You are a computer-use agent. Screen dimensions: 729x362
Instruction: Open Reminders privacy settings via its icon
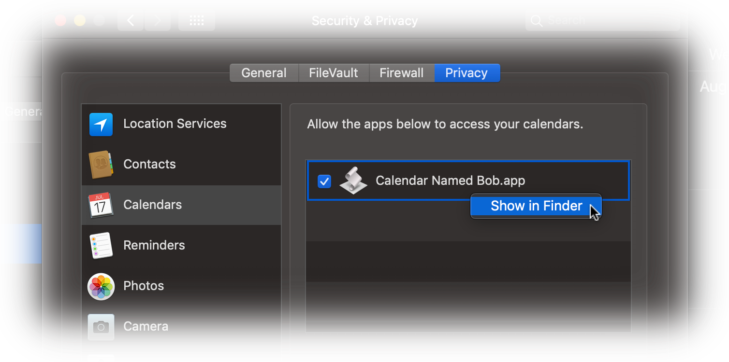(x=101, y=245)
